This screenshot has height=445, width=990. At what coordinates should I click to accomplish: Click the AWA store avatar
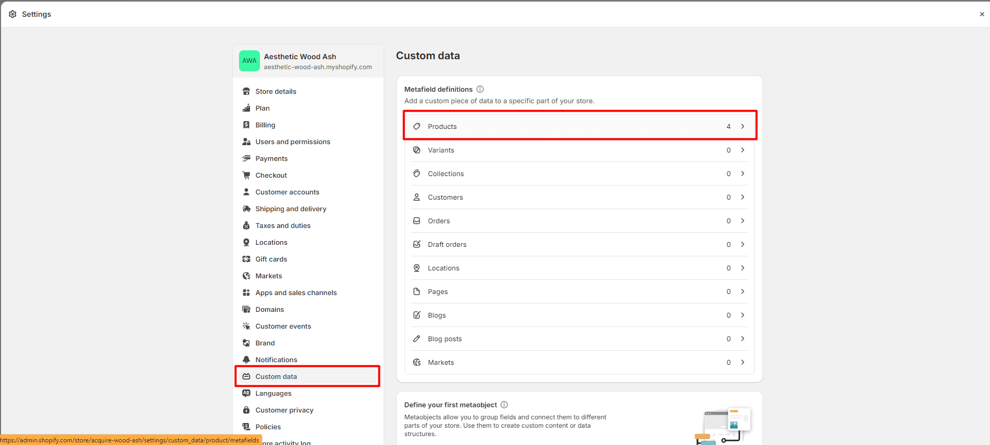tap(249, 61)
